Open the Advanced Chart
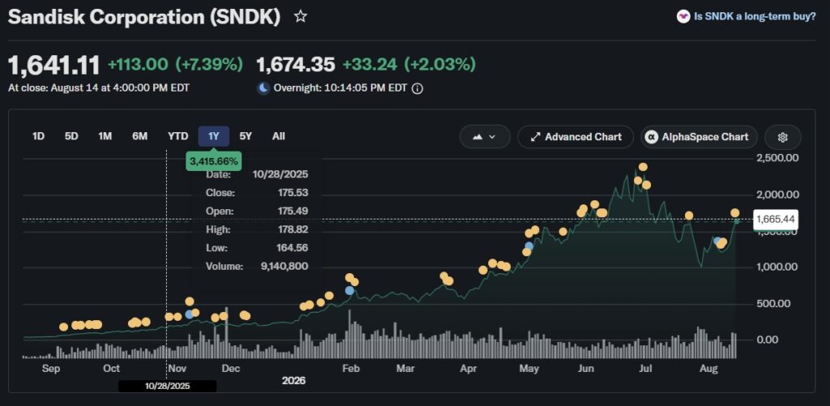The width and height of the screenshot is (830, 406). (575, 137)
